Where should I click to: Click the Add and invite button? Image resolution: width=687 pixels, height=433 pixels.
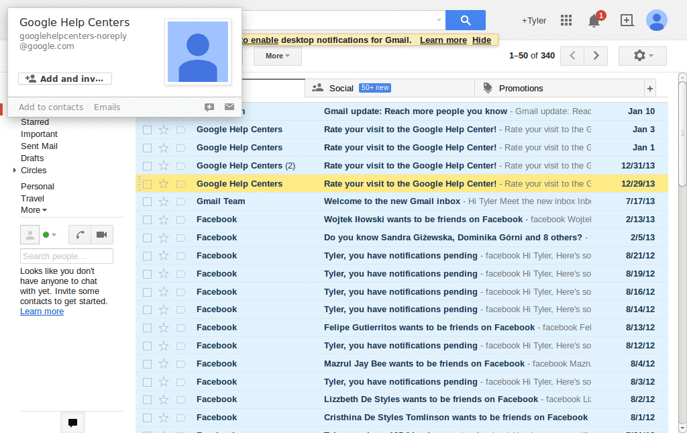pyautogui.click(x=64, y=79)
